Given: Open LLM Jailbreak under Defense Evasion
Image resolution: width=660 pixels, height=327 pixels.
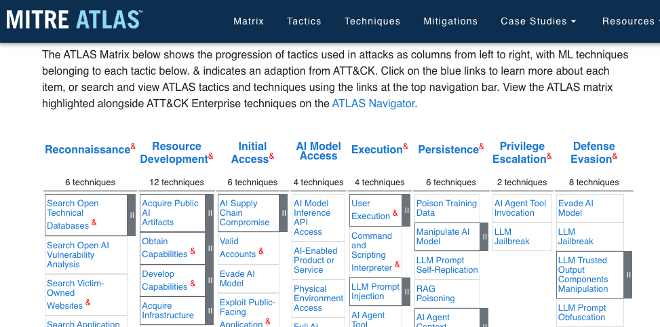Looking at the screenshot, I should click(576, 237).
